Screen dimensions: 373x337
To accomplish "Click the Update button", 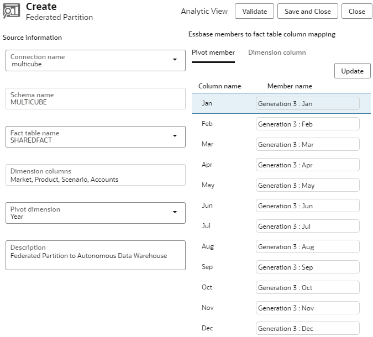I will (x=352, y=71).
